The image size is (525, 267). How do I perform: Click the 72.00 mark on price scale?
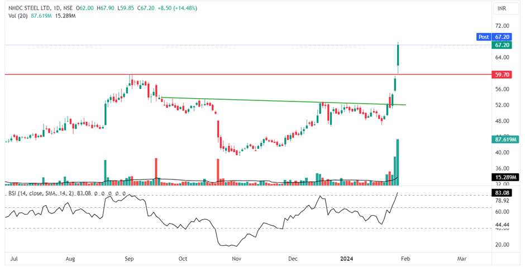click(x=502, y=26)
